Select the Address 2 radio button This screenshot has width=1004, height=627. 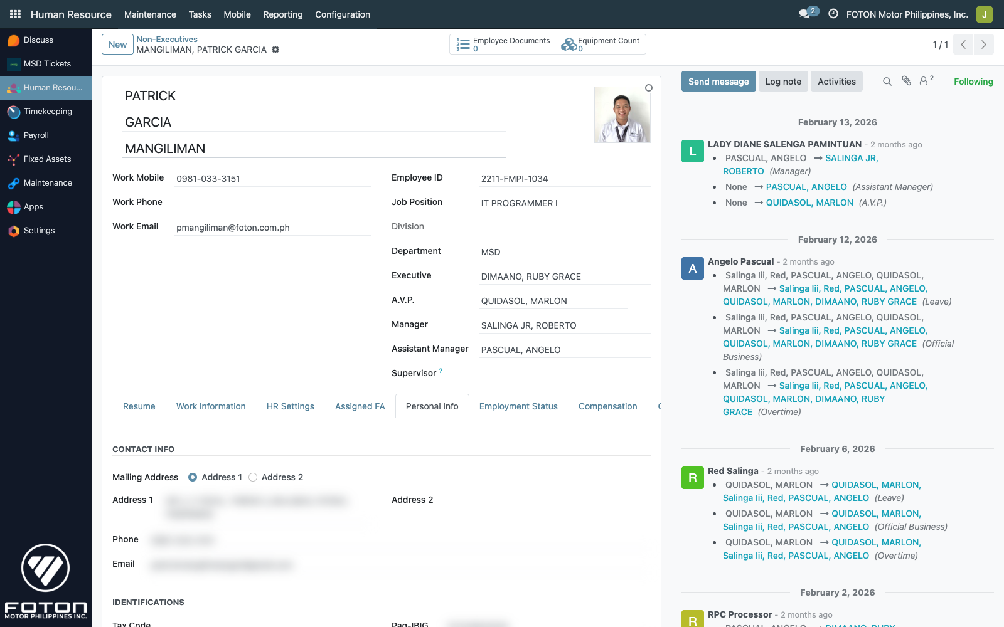[x=253, y=477]
